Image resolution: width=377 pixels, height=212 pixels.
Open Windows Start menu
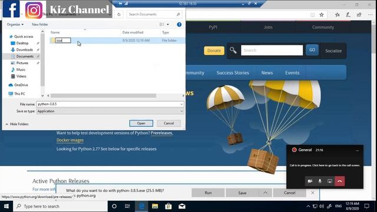coord(6,206)
